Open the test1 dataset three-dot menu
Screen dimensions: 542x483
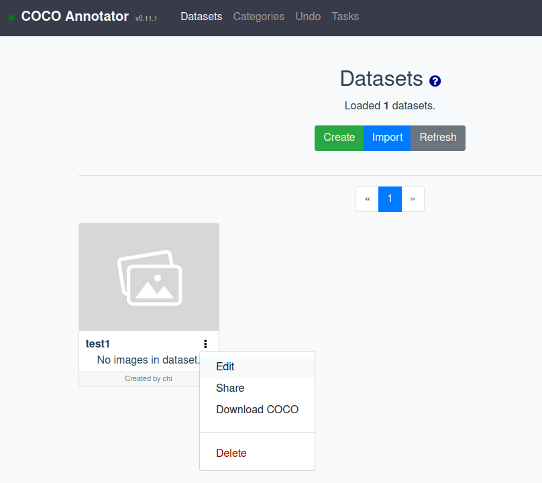205,343
